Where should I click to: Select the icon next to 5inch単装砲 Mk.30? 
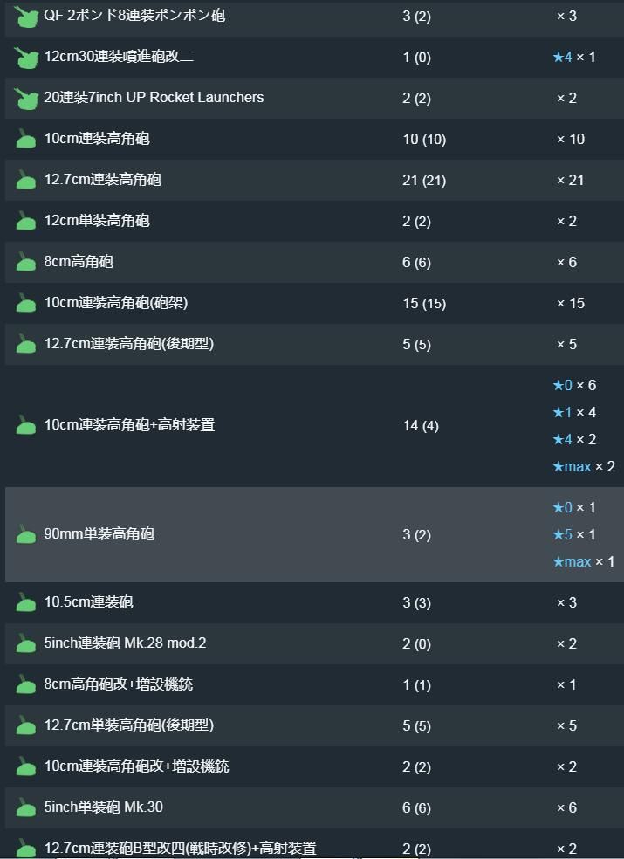click(25, 807)
